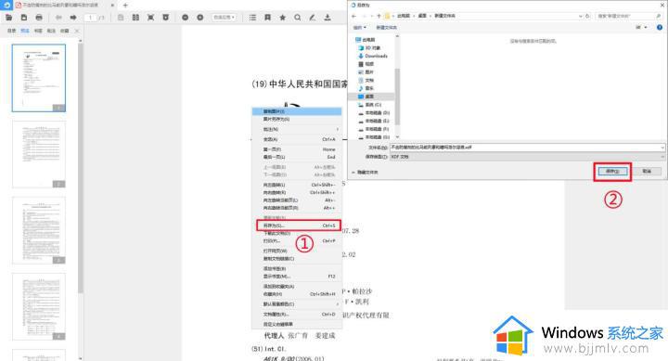Click the bookmark icon in toolbar
Image resolution: width=668 pixels, height=361 pixels.
[x=267, y=18]
